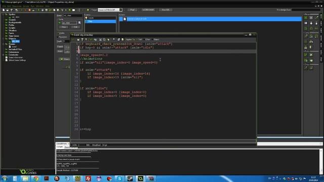Image resolution: width=324 pixels, height=182 pixels.
Task: Collapse the Sprites folder in resource tree
Action: point(4,15)
